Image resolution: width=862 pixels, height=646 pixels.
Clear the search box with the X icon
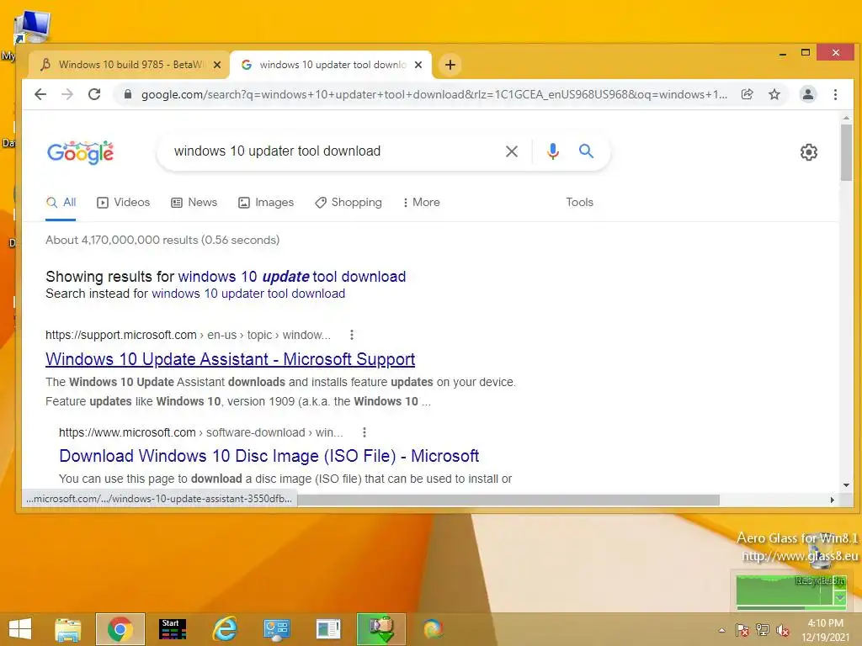click(512, 151)
